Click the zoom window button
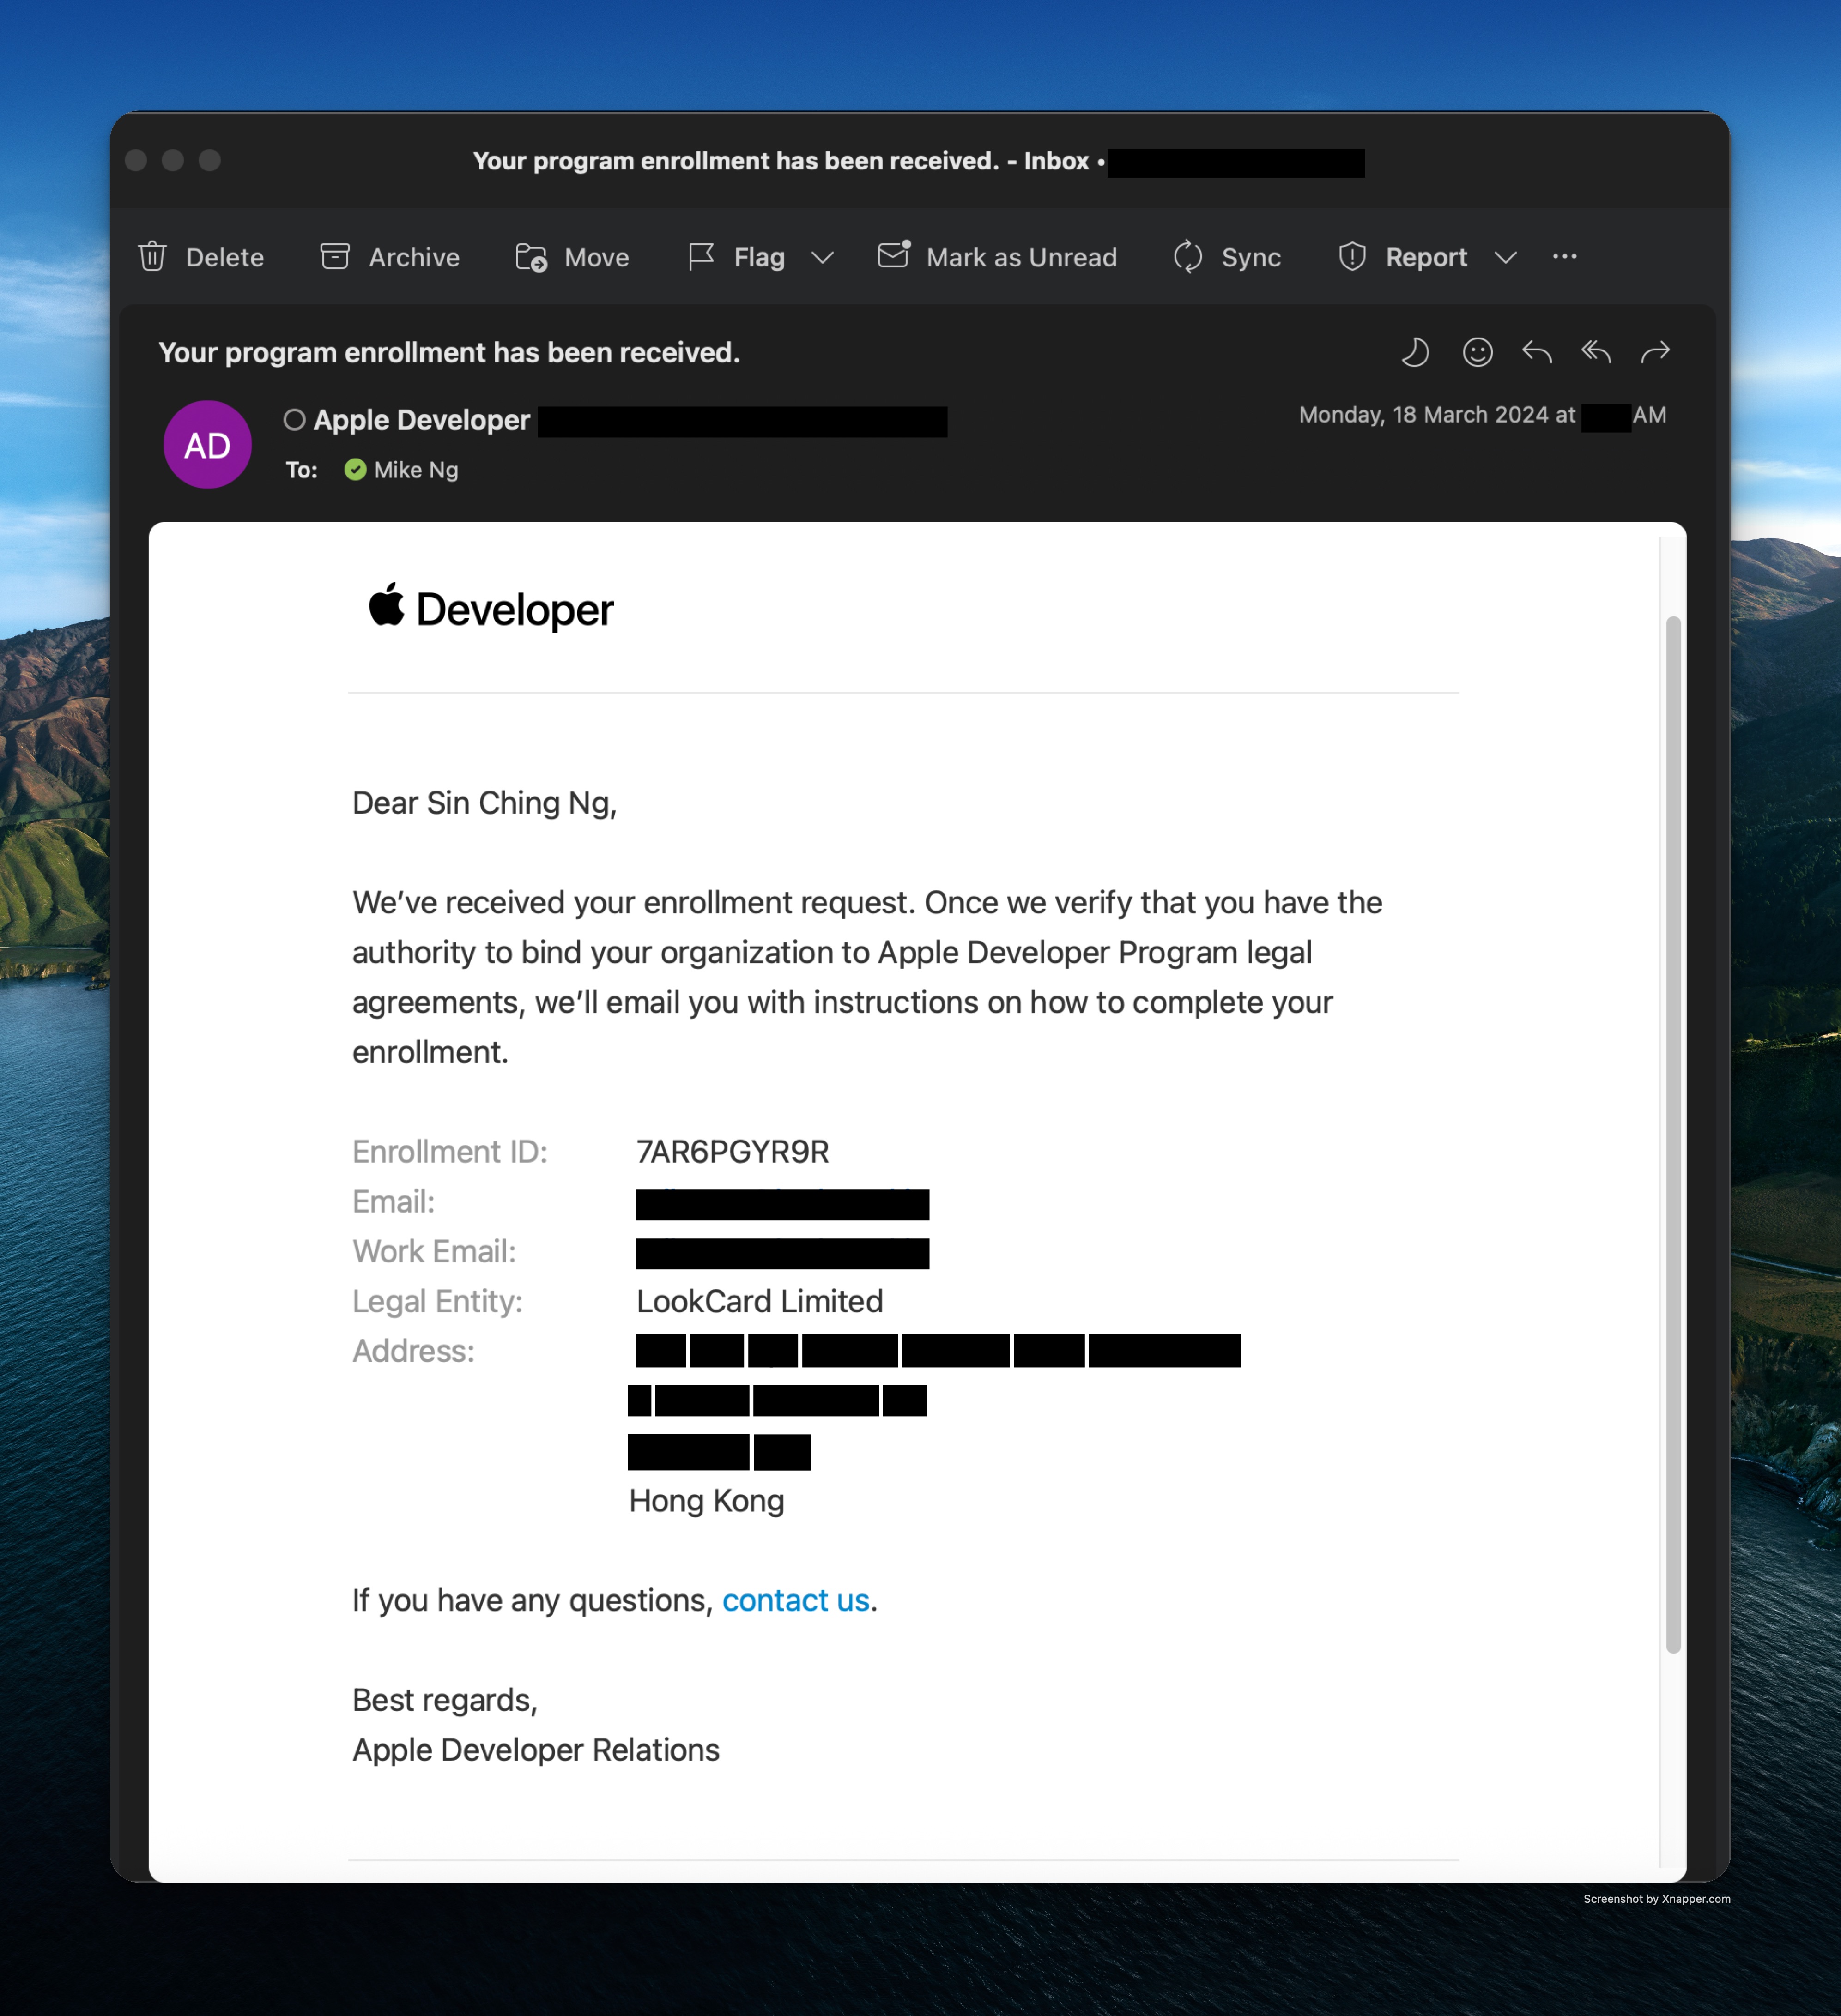The width and height of the screenshot is (1841, 2016). (209, 160)
